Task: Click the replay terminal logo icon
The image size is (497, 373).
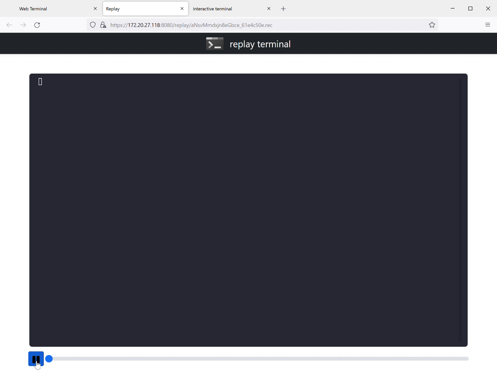Action: 215,44
